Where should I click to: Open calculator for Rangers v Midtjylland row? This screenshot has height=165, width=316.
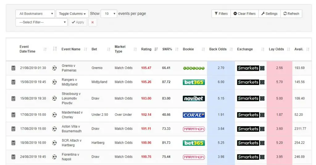point(13,82)
